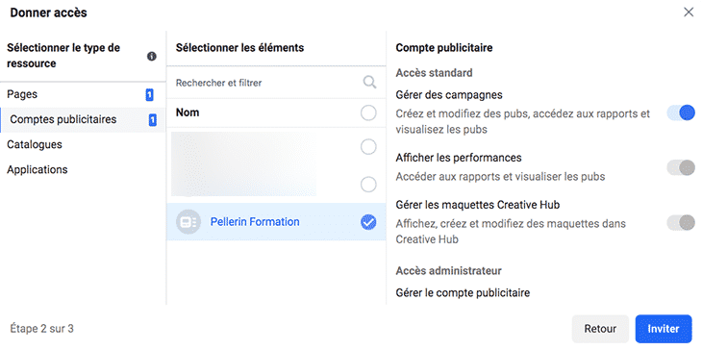Click the search magnifier icon
702x350 pixels.
[x=369, y=83]
